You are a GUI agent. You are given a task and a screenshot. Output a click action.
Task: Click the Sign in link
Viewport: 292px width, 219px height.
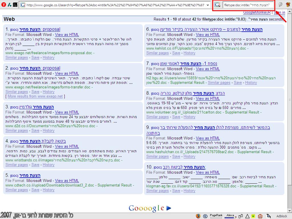(279, 13)
